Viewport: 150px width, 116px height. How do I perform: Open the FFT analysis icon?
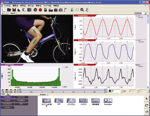click(x=59, y=101)
